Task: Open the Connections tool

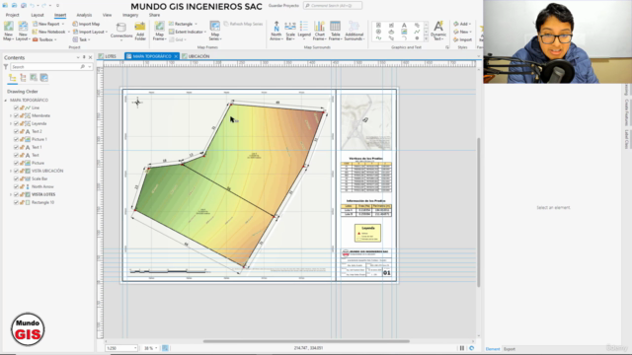Action: coord(121,31)
